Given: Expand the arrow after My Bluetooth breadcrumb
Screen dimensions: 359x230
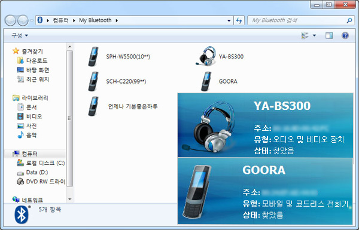Looking at the screenshot, I should click(x=117, y=20).
